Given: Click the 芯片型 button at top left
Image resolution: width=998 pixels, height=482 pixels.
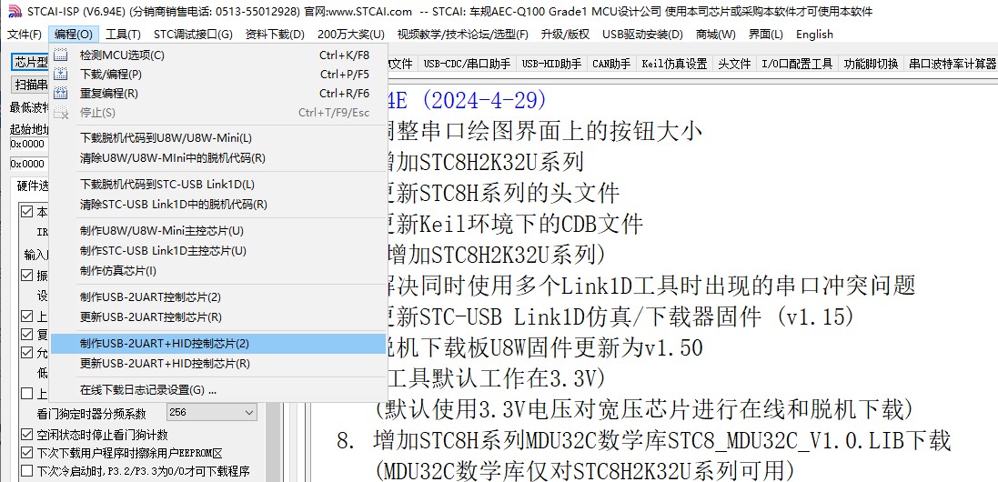Looking at the screenshot, I should pos(31,62).
